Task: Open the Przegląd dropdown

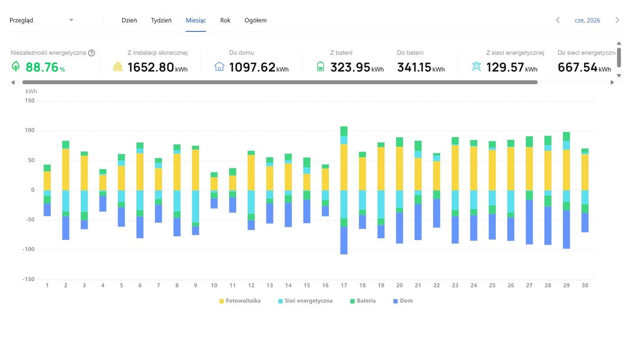Action: point(41,20)
